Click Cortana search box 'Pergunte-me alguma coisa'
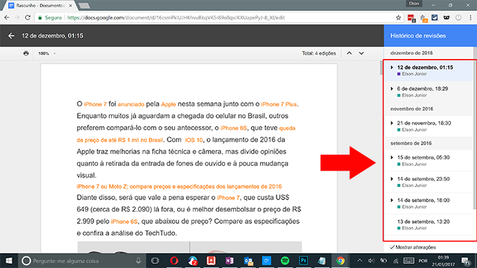 click(x=82, y=260)
